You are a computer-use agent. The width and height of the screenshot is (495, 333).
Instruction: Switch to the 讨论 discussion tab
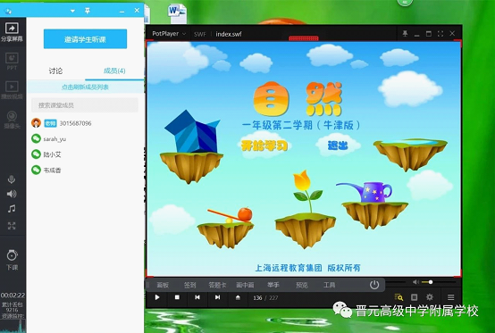pos(55,71)
